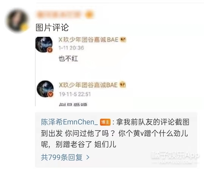Click the V verification badge on first avatar
Viewport: 204px width, 169px height.
[50, 50]
